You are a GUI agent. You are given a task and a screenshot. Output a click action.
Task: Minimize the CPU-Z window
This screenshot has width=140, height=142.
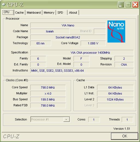(x=121, y=5)
